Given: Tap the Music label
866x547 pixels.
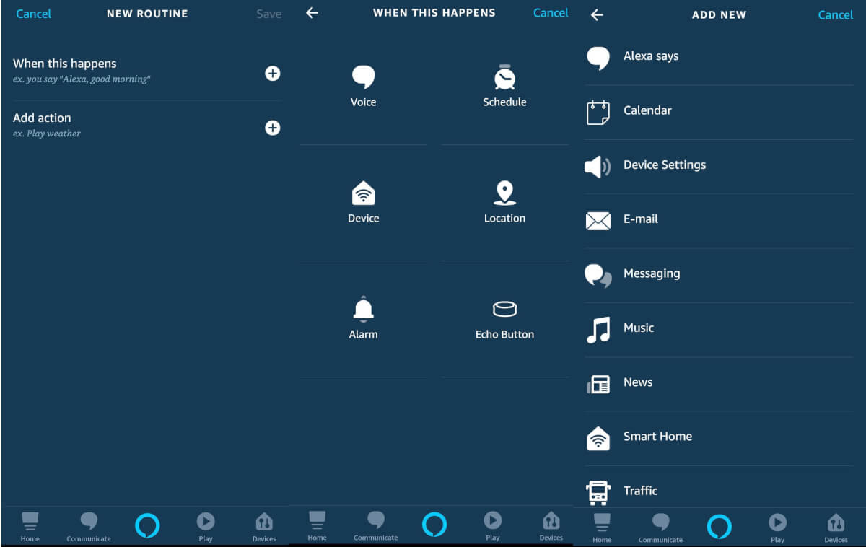Looking at the screenshot, I should [x=639, y=328].
